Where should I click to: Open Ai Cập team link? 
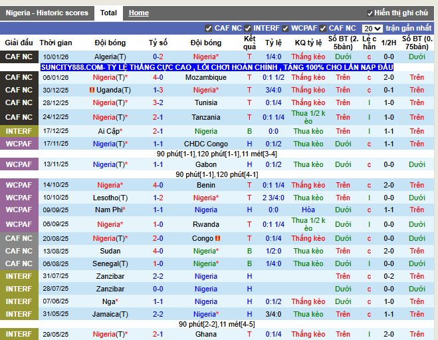coord(110,131)
